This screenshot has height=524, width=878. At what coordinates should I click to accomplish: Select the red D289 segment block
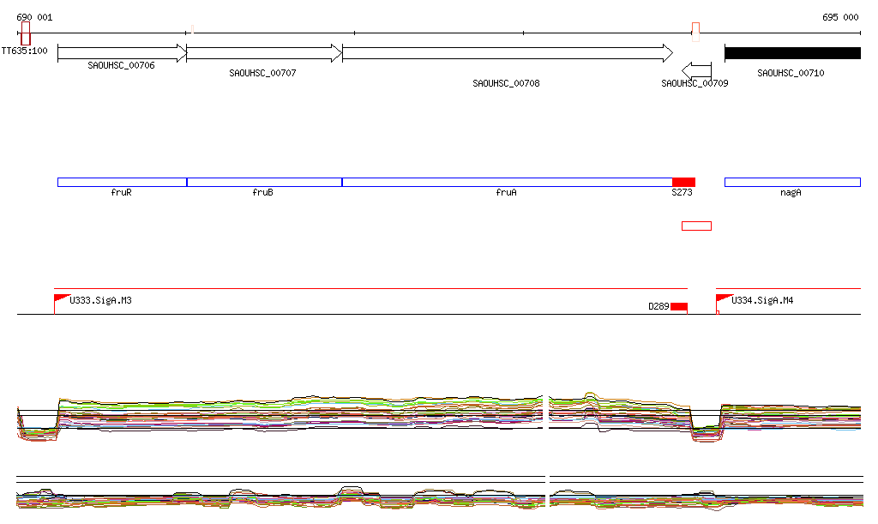pyautogui.click(x=679, y=307)
